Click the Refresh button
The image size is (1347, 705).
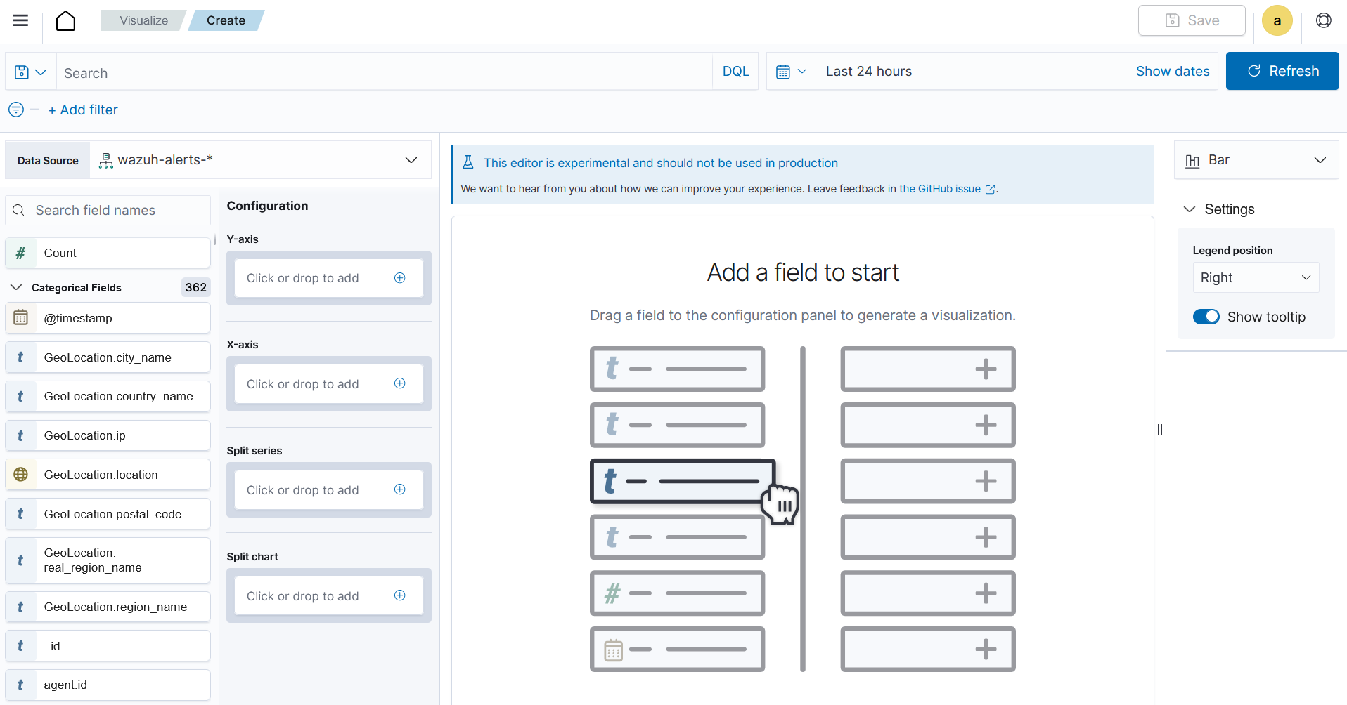point(1282,71)
